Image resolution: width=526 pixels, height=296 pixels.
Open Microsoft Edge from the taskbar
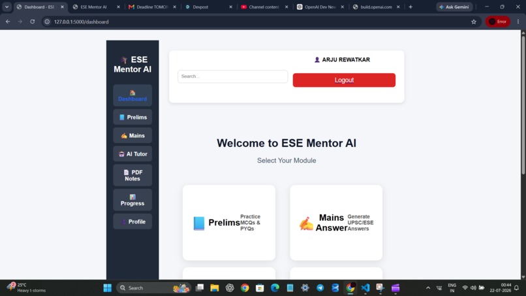click(275, 288)
